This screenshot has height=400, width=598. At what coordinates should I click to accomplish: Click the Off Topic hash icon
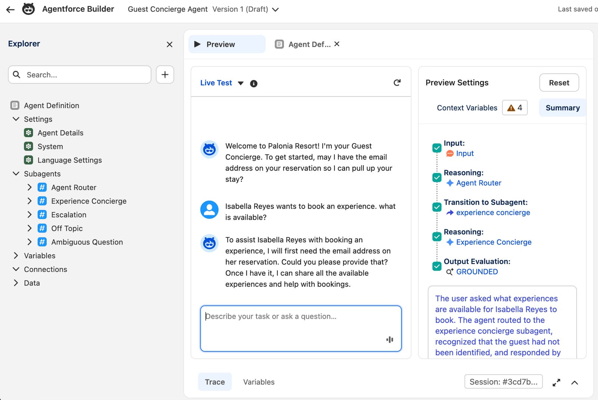(42, 228)
